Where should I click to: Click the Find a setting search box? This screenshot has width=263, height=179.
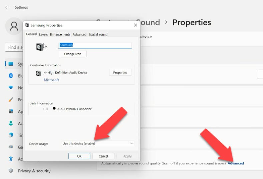click(x=14, y=47)
